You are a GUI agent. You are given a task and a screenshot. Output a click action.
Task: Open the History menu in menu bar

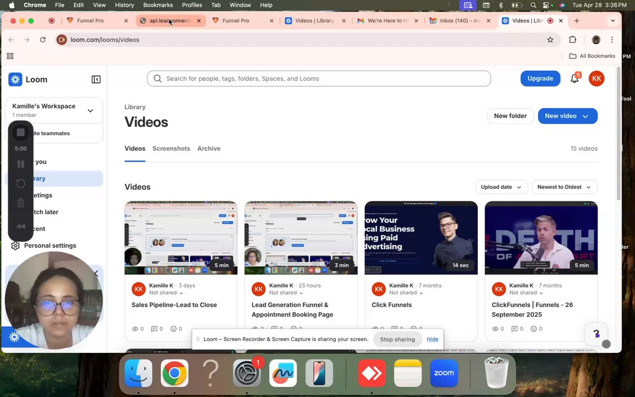[125, 6]
